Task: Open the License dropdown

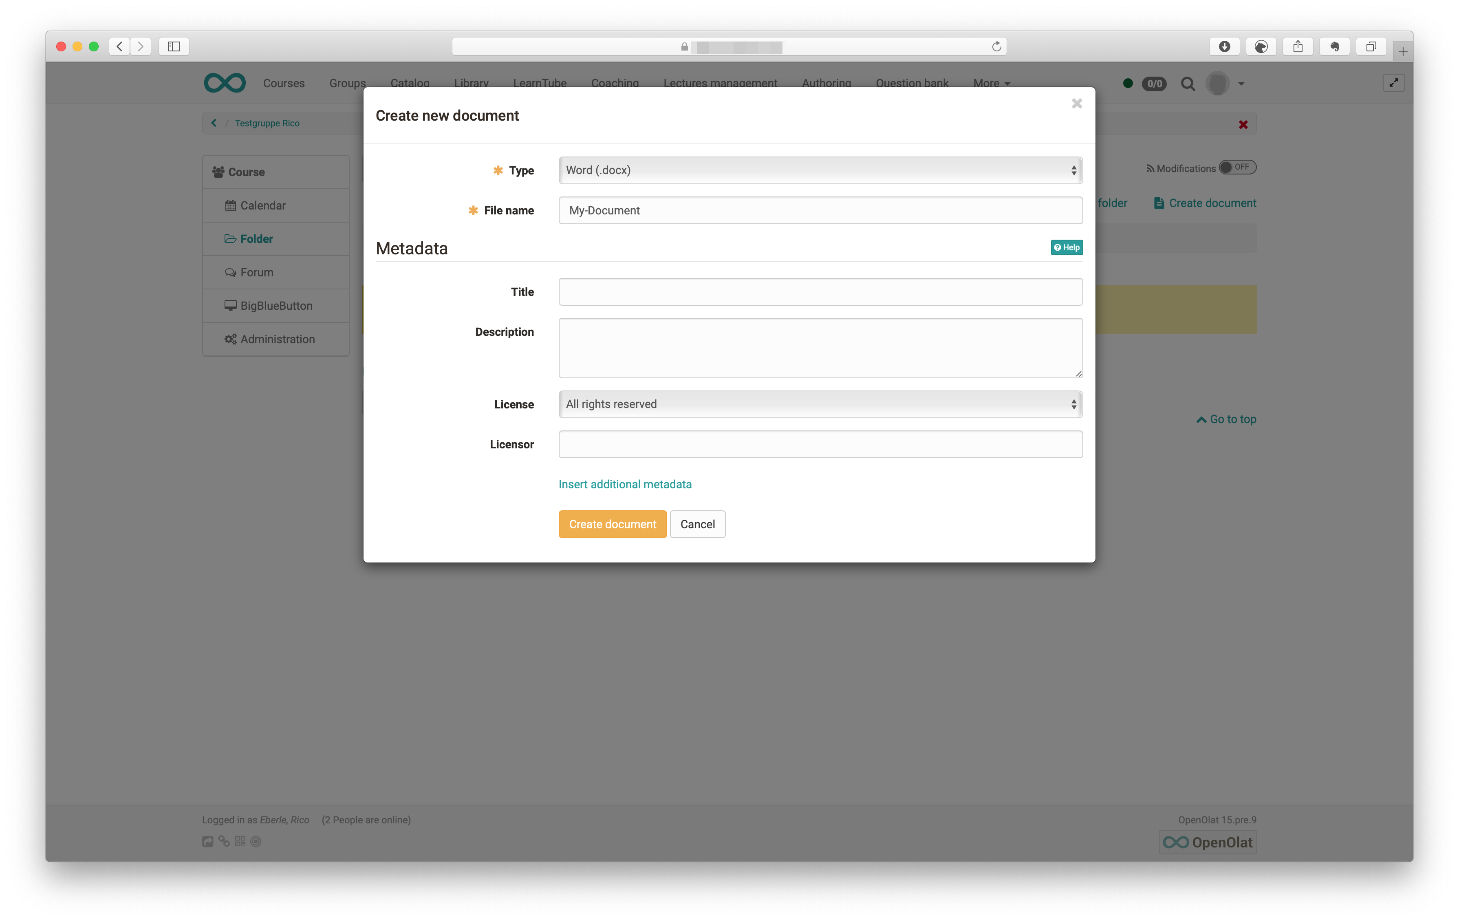Action: point(820,404)
